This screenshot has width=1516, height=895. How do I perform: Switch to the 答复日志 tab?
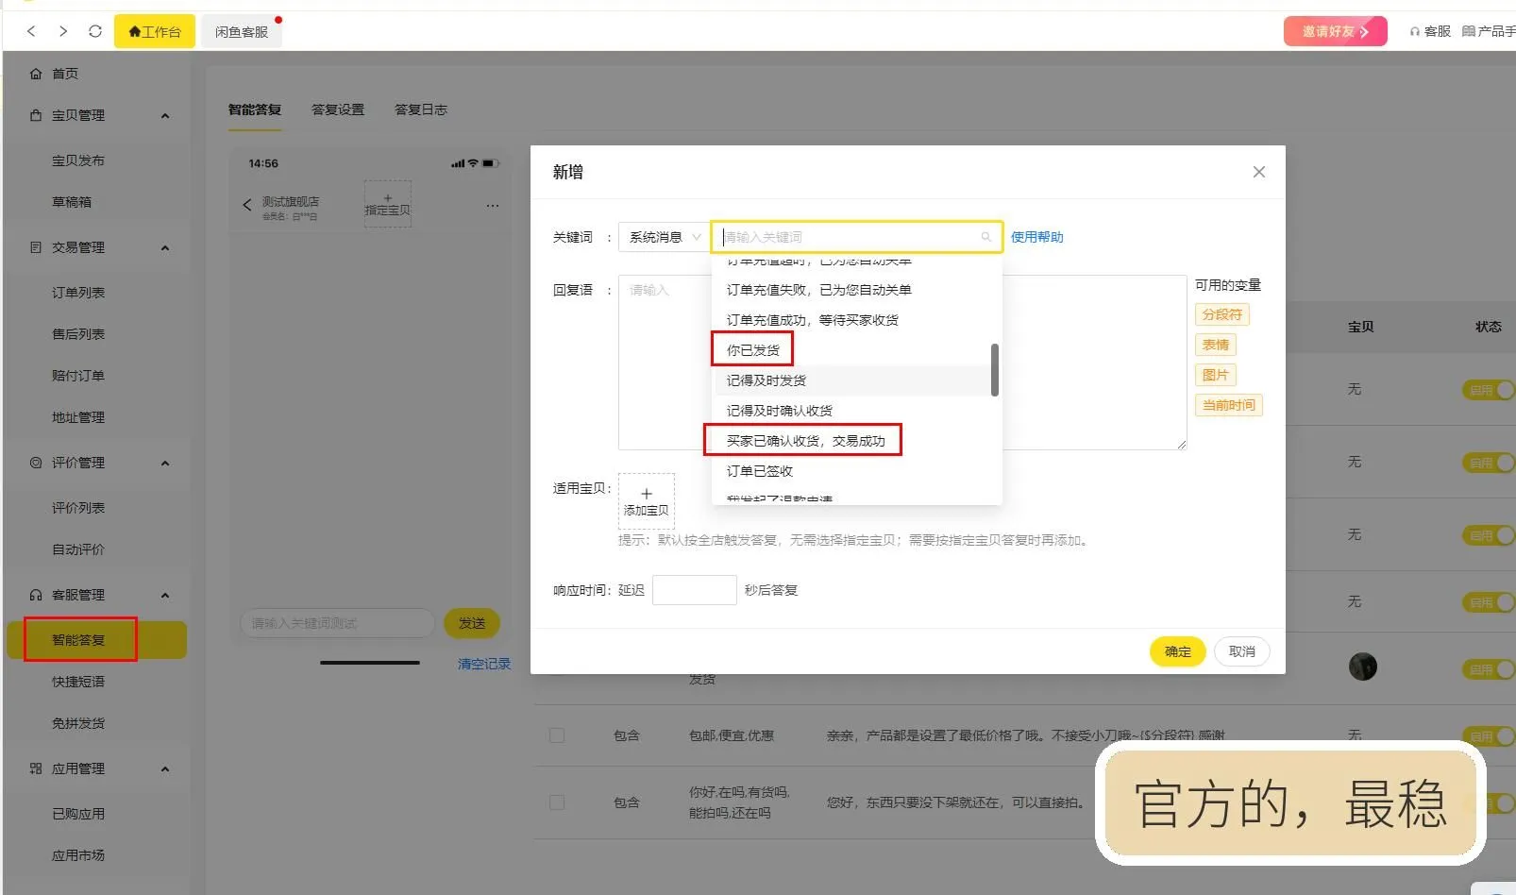click(x=421, y=110)
